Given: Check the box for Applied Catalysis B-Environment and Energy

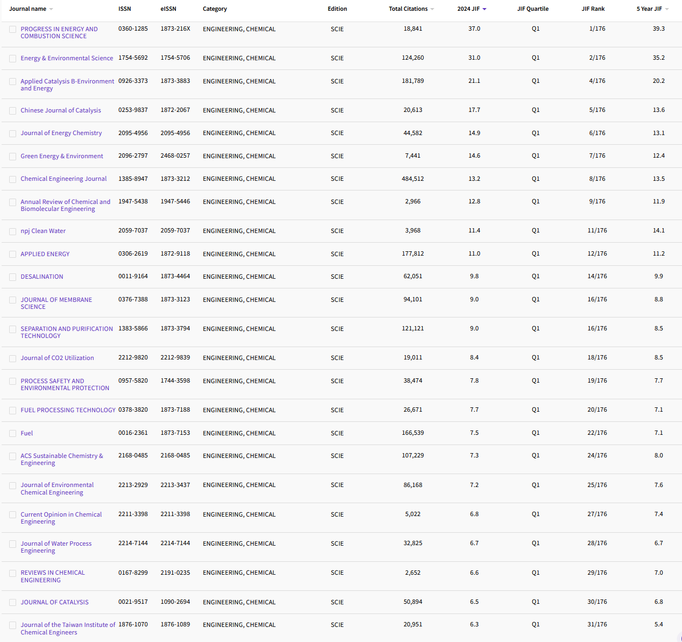Looking at the screenshot, I should (x=12, y=81).
